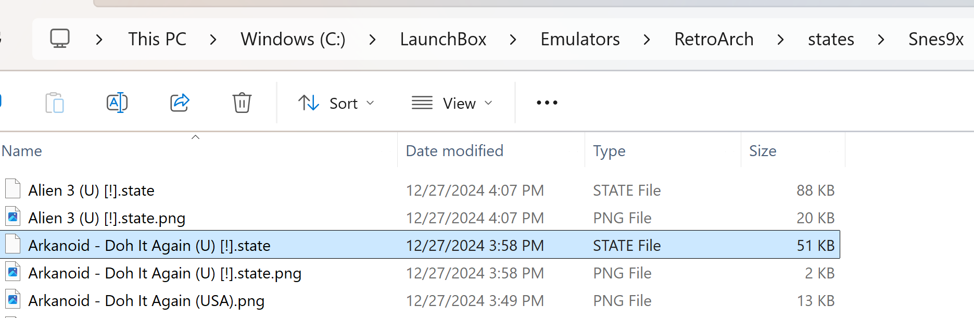Click date 12/27/2024 3:49 PM
Viewport: 974px width, 318px height.
(x=475, y=301)
